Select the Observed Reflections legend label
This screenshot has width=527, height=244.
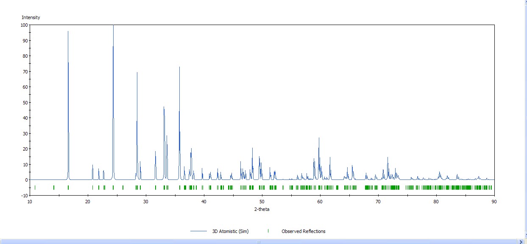304,231
